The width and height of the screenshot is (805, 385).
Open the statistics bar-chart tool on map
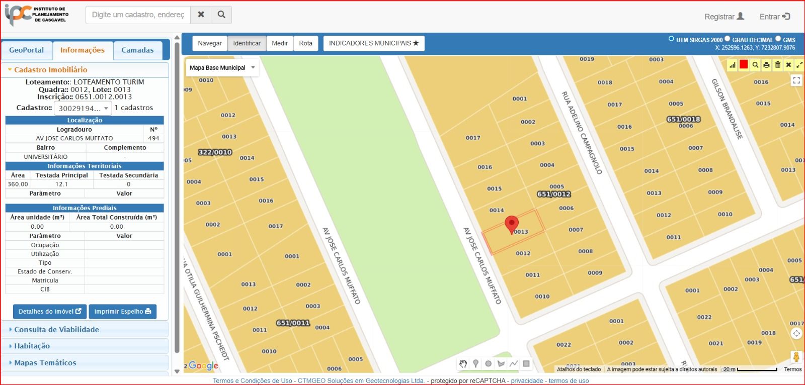tap(733, 64)
